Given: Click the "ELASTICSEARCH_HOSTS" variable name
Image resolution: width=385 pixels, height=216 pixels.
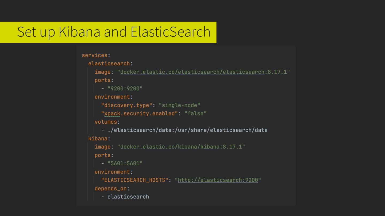Looking at the screenshot, I should (135, 180).
